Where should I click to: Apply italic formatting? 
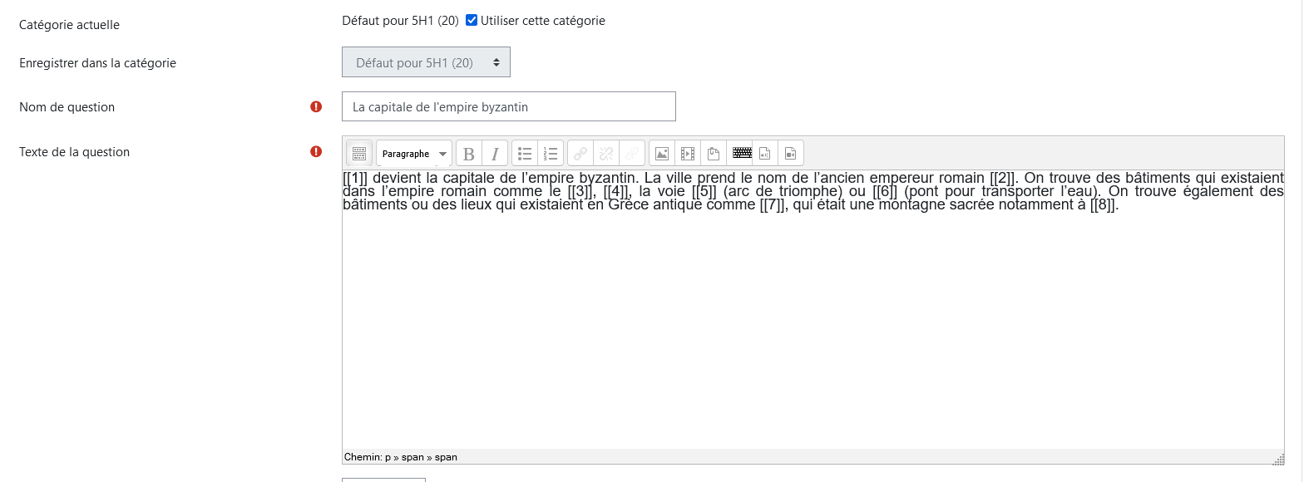point(495,153)
